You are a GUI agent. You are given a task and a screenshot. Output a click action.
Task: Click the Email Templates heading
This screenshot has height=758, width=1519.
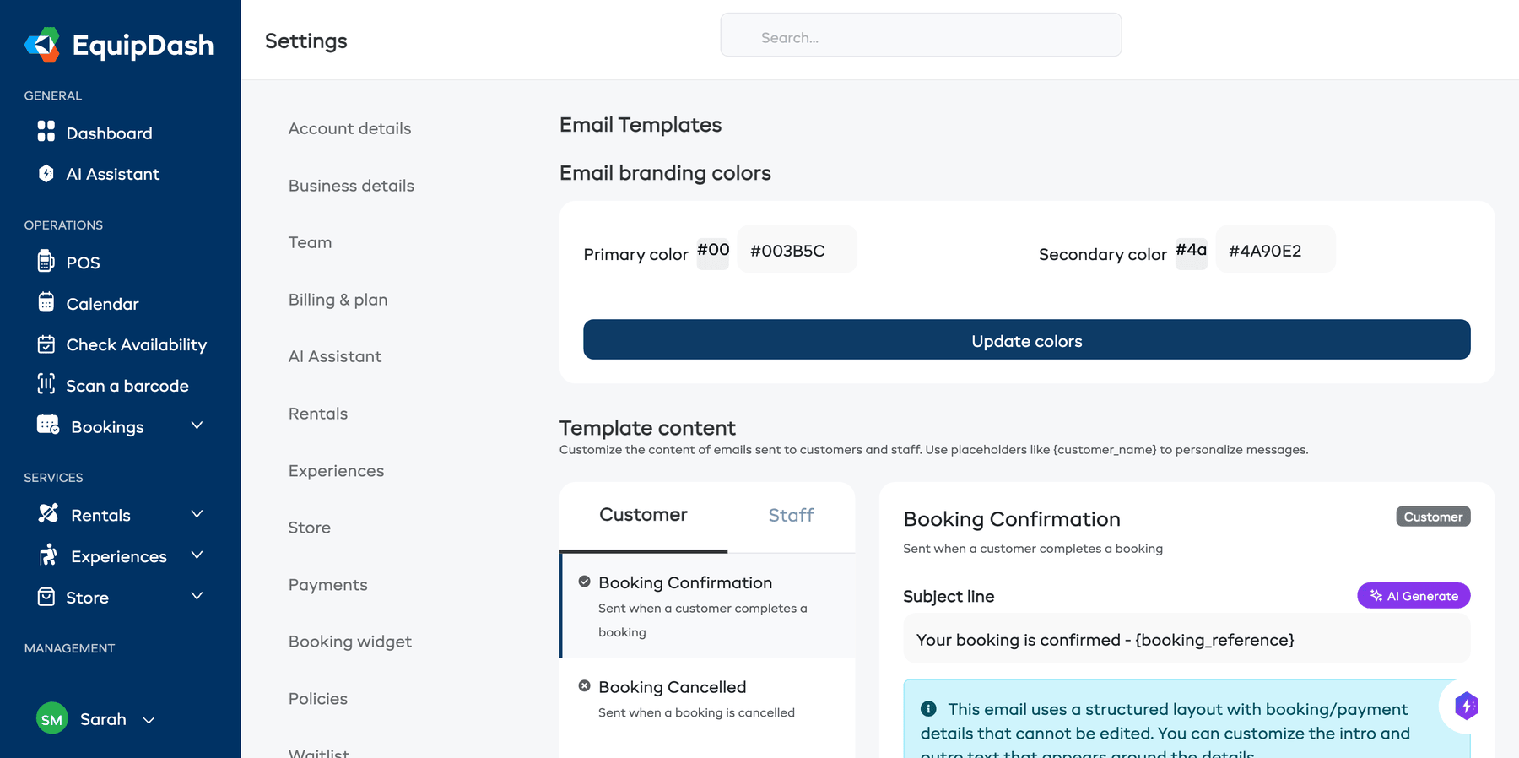pyautogui.click(x=641, y=125)
